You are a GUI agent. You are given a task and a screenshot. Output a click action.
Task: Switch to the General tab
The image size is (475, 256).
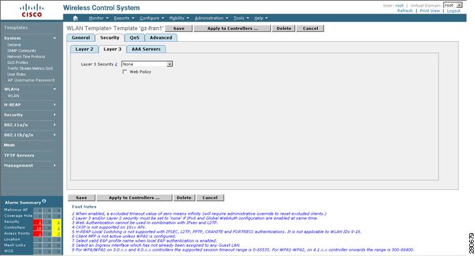pyautogui.click(x=81, y=38)
